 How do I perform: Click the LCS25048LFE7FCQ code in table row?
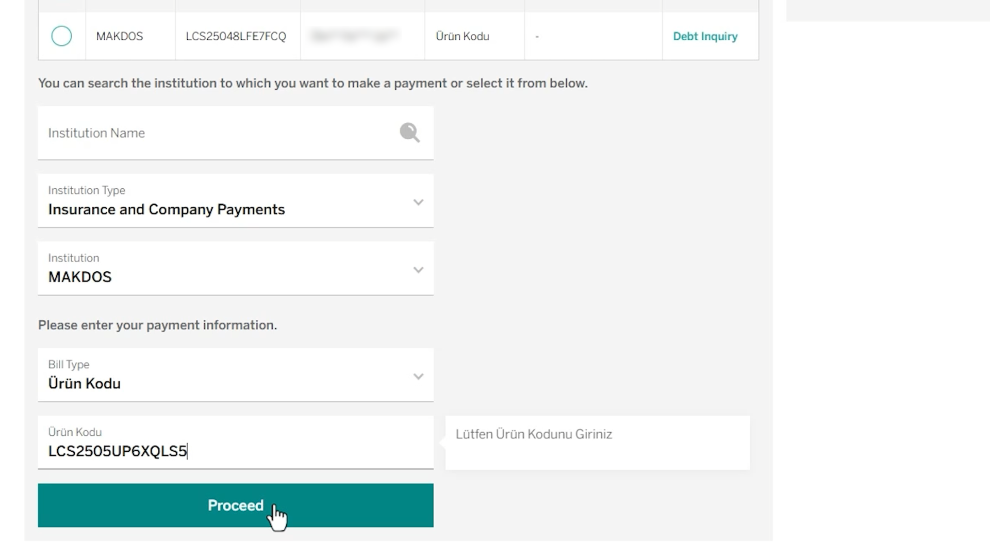(x=236, y=36)
